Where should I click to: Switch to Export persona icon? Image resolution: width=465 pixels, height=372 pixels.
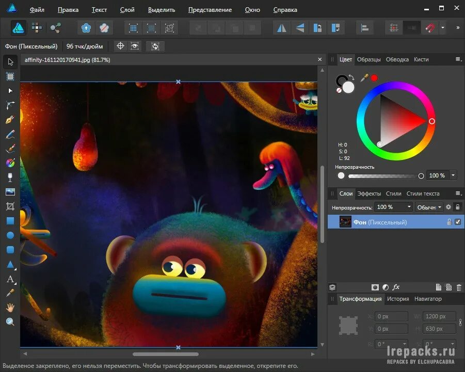coord(55,28)
